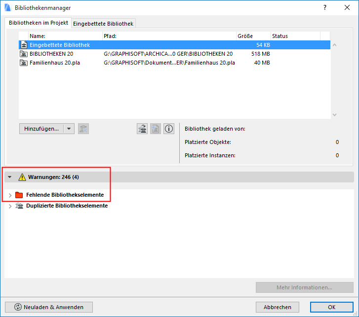Click the BIBLIOTHEKEN 20 path text

(x=168, y=54)
